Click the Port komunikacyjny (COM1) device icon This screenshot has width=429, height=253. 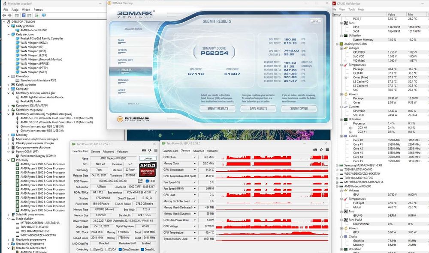tap(18, 156)
